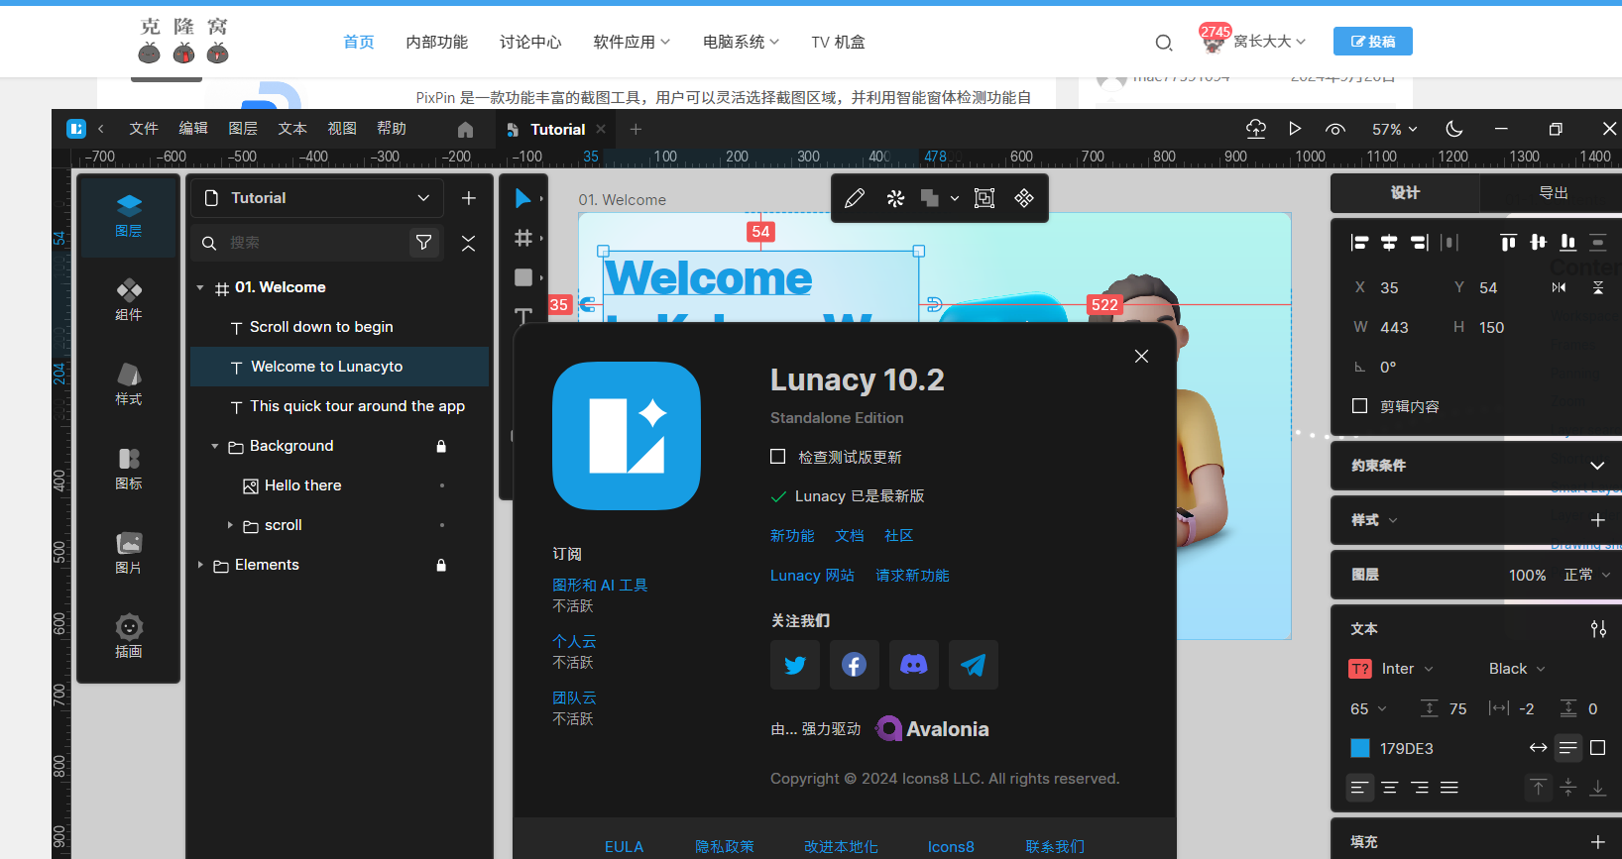This screenshot has height=859, width=1622.
Task: Open the 57% zoom dropdown
Action: 1394,130
